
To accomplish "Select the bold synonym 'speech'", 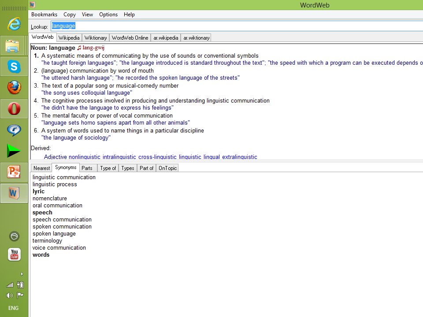I will pyautogui.click(x=42, y=212).
